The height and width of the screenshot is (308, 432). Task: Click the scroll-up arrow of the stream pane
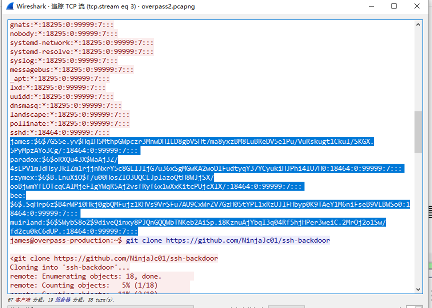pos(418,24)
